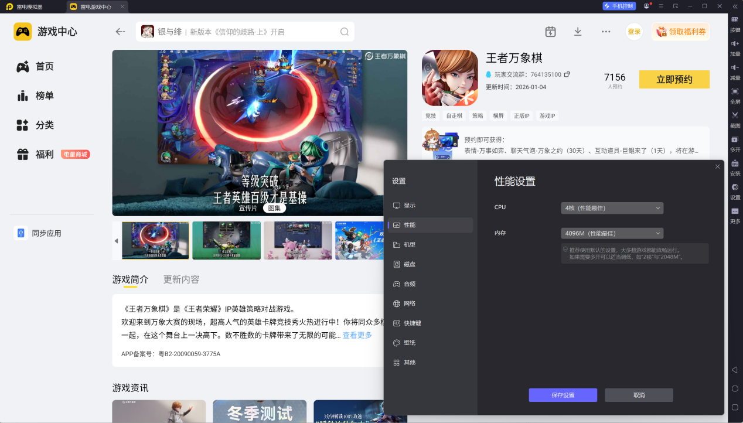Open the 更新内容 tab
Screen dimensions: 743x423
pyautogui.click(x=181, y=279)
